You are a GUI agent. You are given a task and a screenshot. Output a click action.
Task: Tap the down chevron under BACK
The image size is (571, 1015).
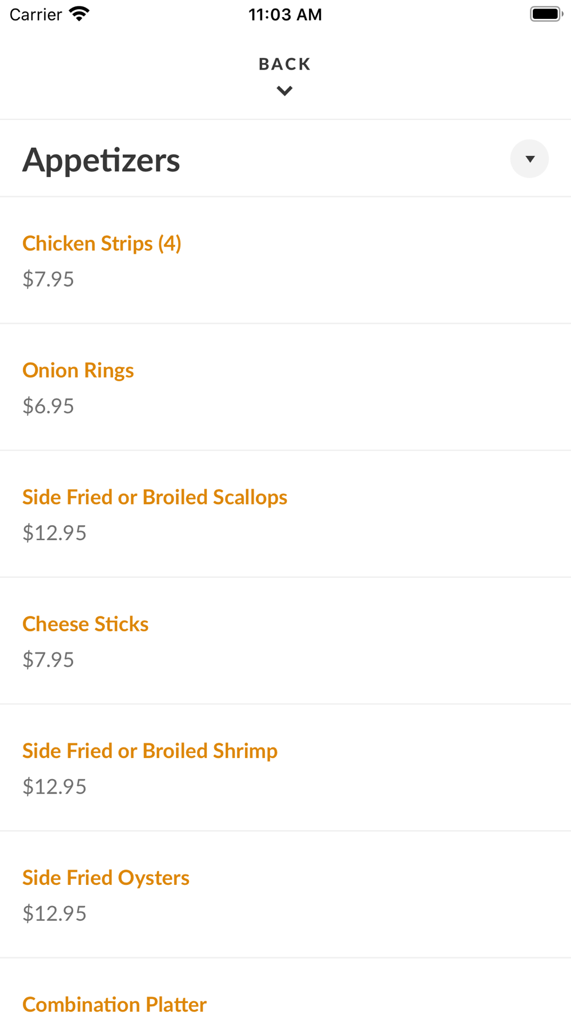284,91
